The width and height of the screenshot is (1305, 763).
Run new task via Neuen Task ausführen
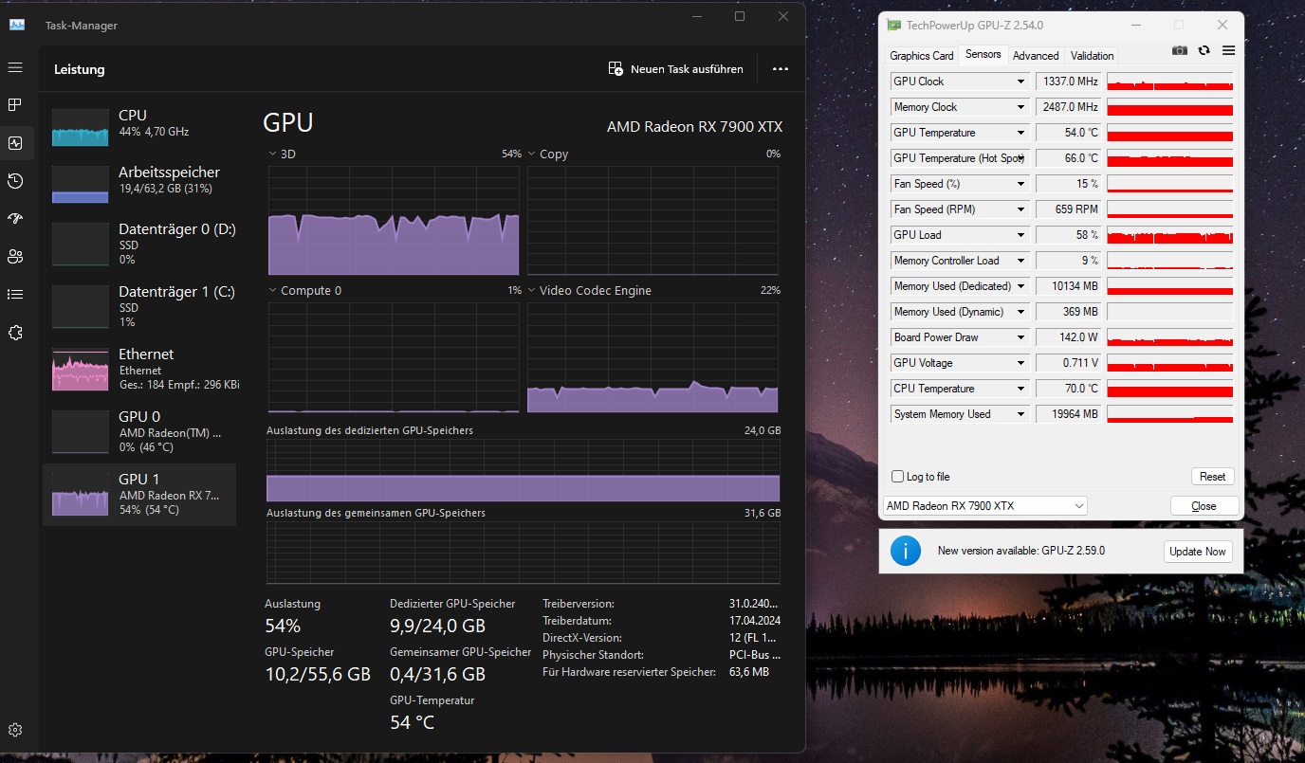tap(676, 69)
